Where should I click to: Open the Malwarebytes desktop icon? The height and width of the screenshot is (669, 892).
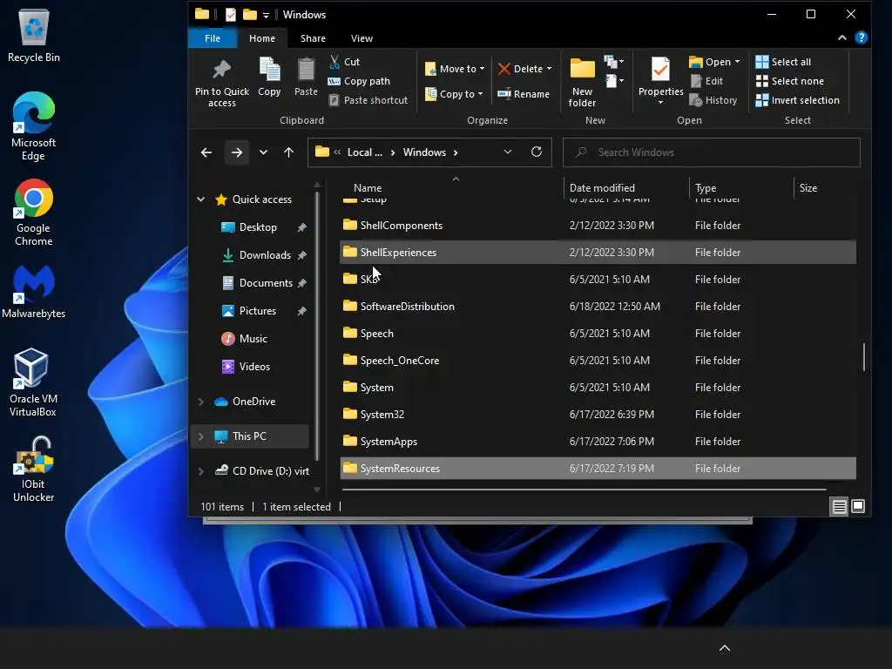(34, 291)
